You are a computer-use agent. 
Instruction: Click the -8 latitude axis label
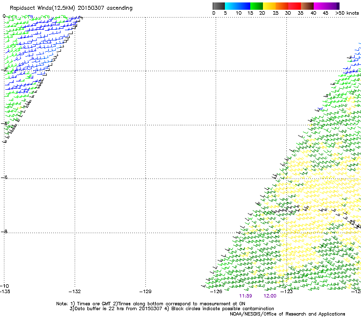click(x=4, y=231)
